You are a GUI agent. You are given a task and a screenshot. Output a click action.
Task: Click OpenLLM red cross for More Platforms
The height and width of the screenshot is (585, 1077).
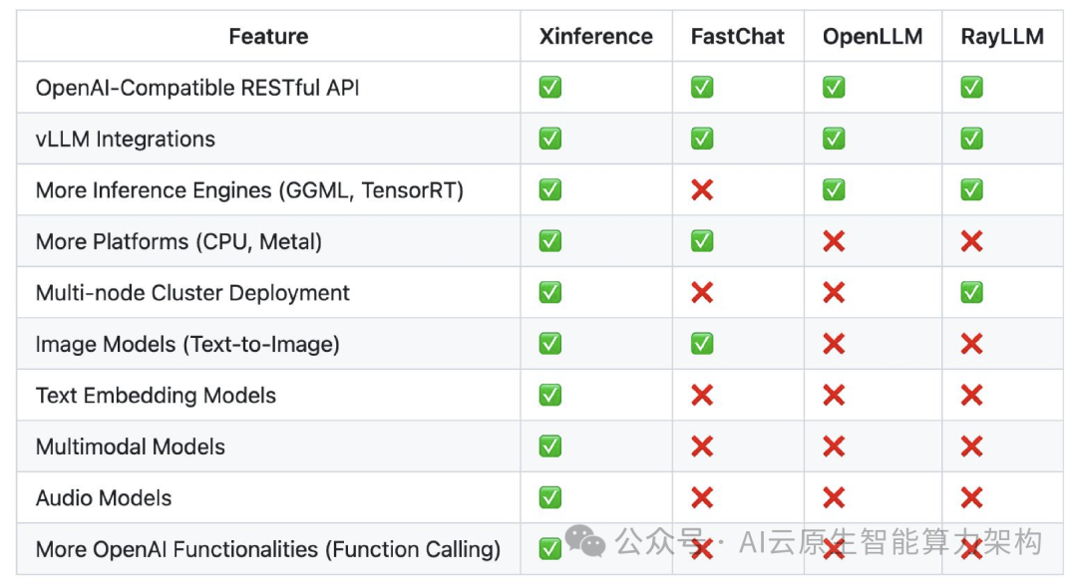click(x=834, y=241)
